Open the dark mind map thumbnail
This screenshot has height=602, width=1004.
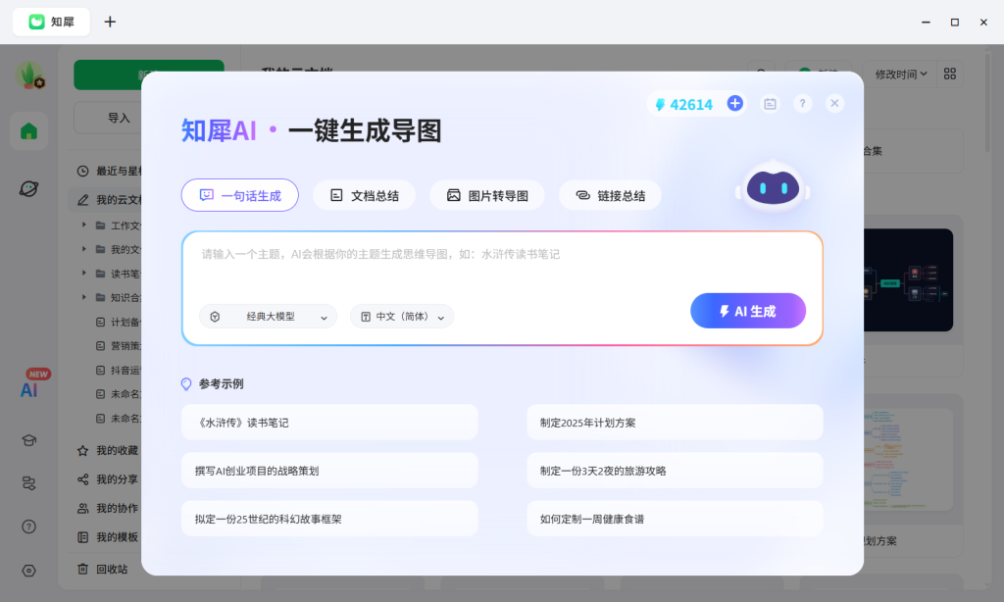click(908, 279)
